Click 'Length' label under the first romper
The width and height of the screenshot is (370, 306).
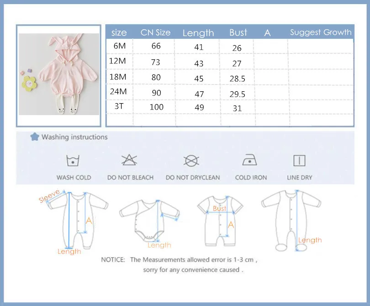(x=69, y=252)
